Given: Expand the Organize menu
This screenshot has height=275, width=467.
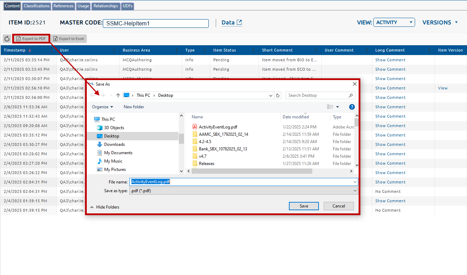Looking at the screenshot, I should click(102, 107).
